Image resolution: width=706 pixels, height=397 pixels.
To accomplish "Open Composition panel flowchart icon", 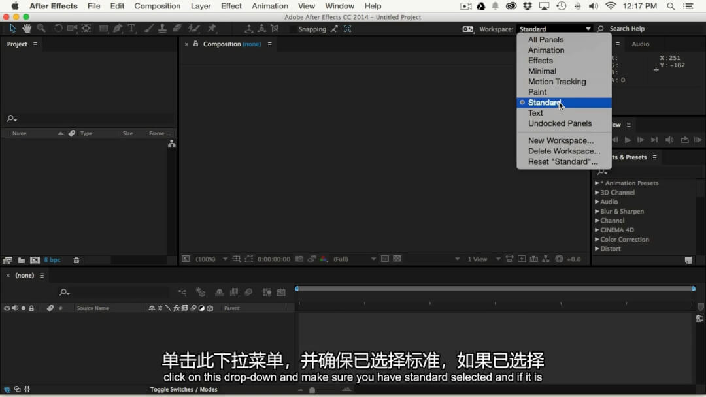I will point(546,259).
